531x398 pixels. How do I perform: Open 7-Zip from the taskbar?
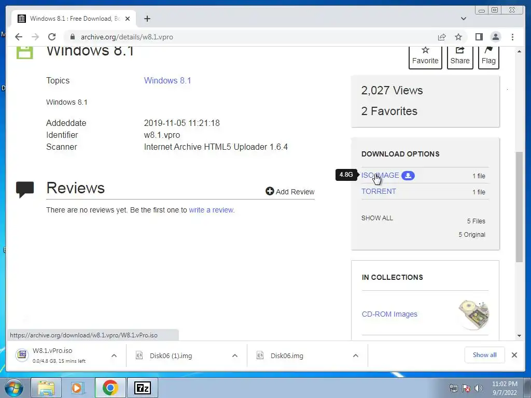(143, 388)
